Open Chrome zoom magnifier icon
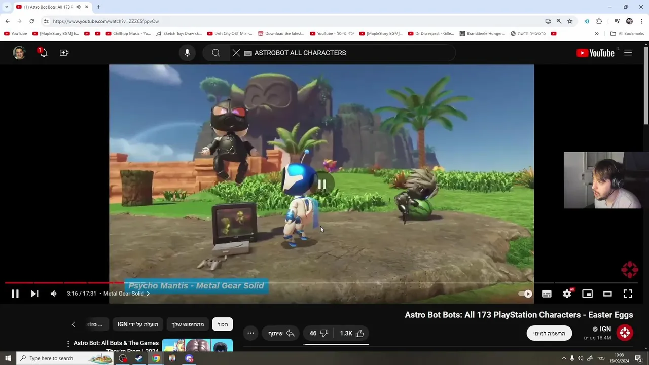 [559, 21]
